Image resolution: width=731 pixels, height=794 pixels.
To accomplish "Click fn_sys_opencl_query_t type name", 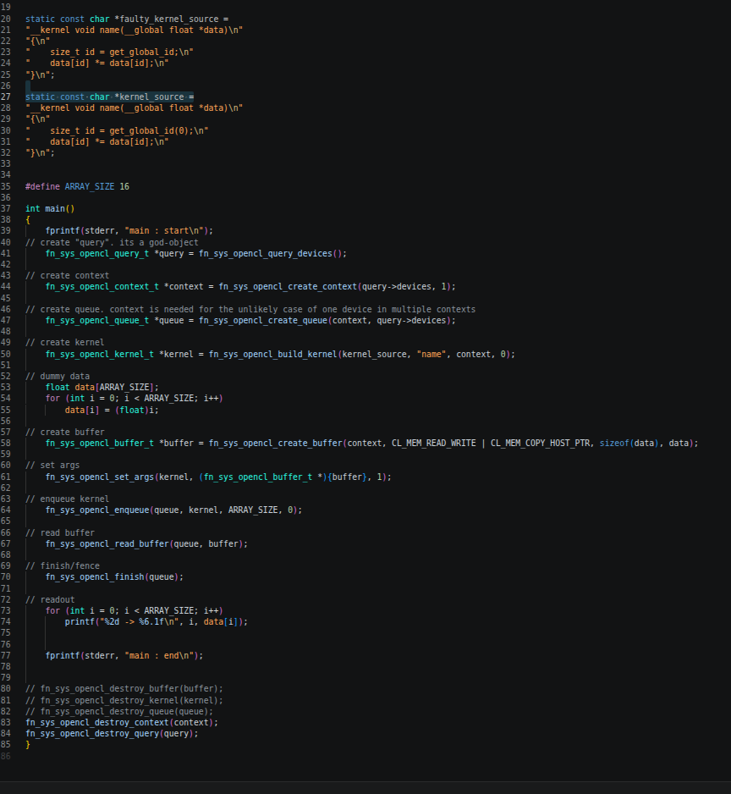I will [97, 253].
